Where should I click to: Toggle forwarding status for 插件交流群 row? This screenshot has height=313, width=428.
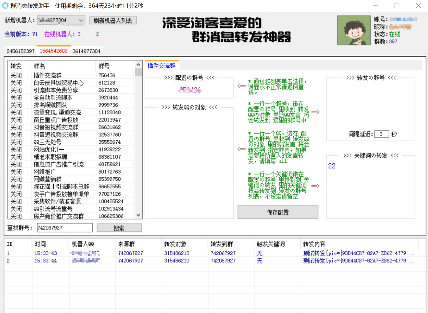click(16, 75)
